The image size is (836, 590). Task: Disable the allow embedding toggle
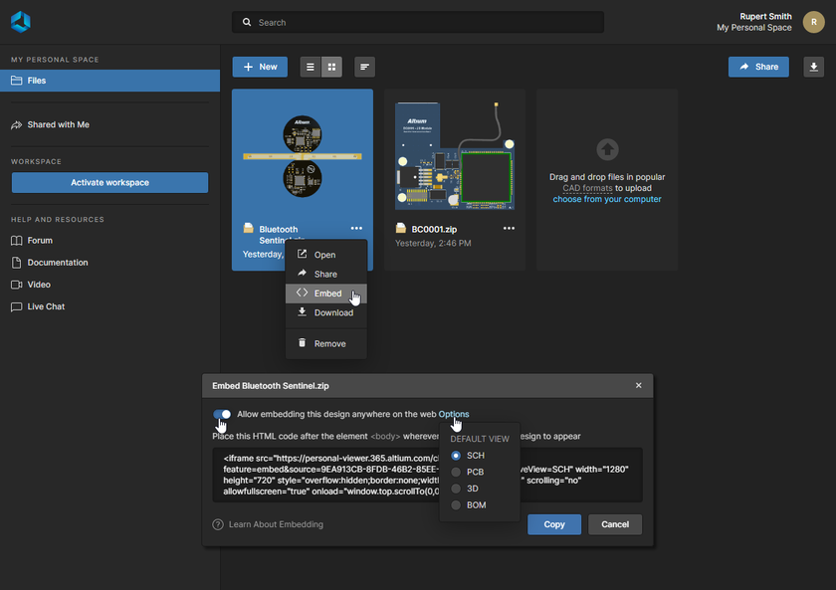(222, 414)
